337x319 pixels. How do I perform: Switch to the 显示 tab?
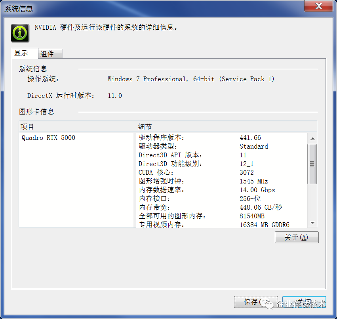(24, 53)
